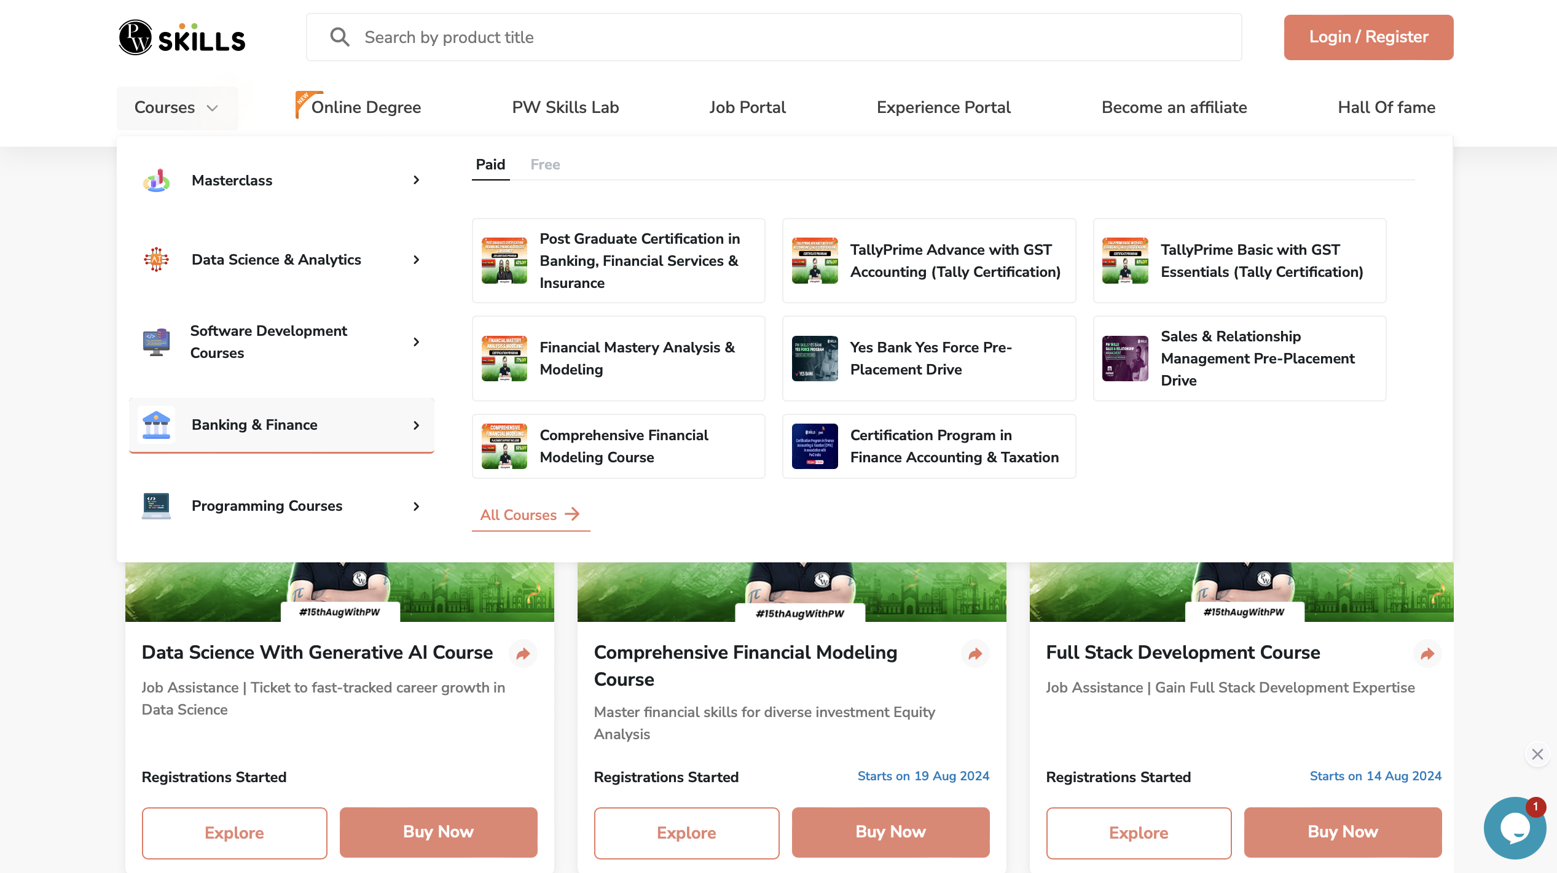Viewport: 1557px width, 873px height.
Task: Open Comprehensive Financial Modeling Course menu thumbnail
Action: point(504,446)
